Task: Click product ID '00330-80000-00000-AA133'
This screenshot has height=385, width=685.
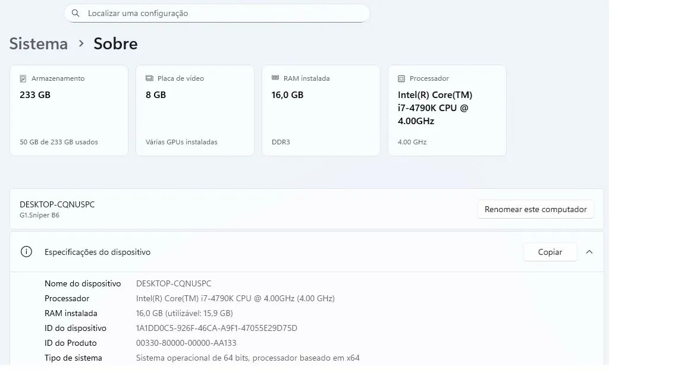Action: click(x=186, y=343)
